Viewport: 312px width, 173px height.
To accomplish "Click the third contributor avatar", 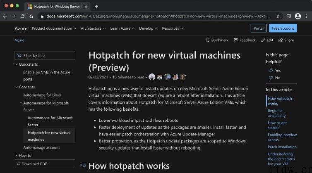I will [x=167, y=77].
